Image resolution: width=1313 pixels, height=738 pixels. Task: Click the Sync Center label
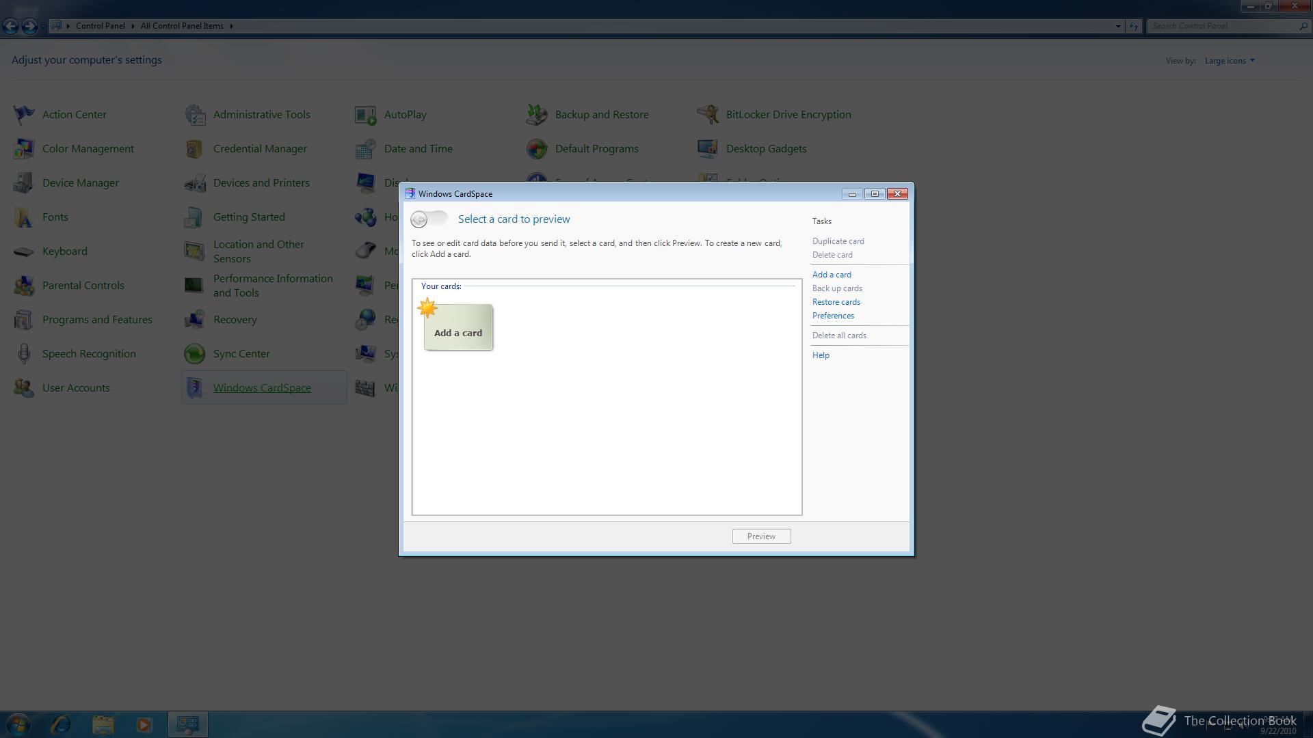241,353
